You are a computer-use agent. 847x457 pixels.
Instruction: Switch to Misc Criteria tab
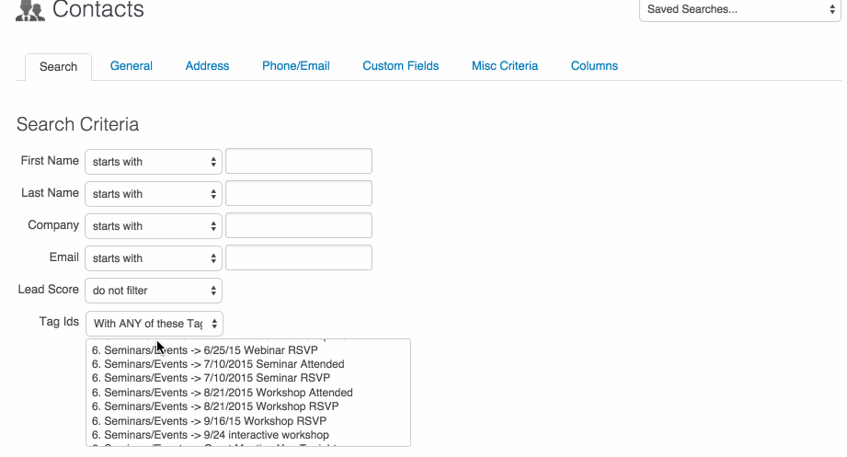[x=505, y=66]
